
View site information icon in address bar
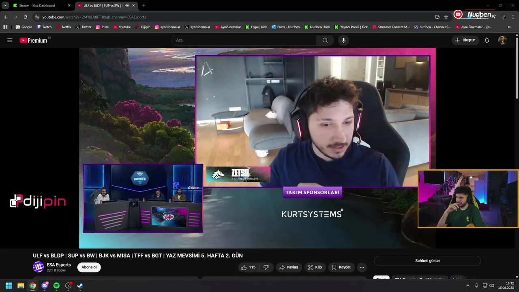pos(37,17)
